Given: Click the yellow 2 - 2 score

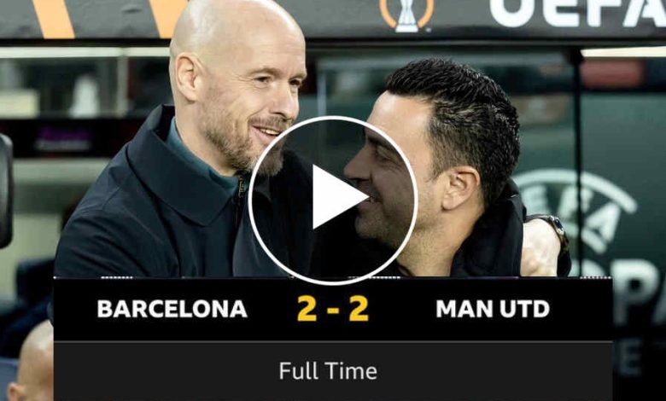Looking at the screenshot, I should 333,309.
